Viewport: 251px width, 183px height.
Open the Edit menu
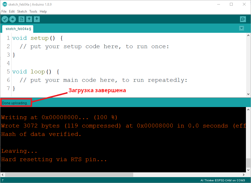click(x=12, y=11)
